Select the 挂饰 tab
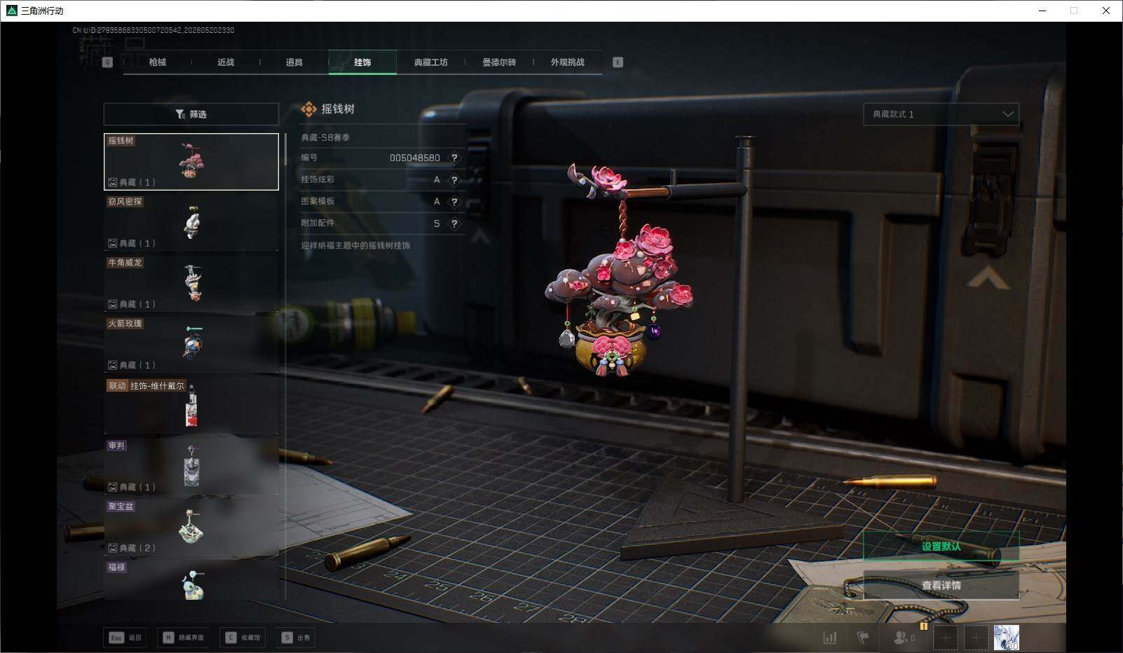Screen dimensions: 1123x653 [362, 62]
